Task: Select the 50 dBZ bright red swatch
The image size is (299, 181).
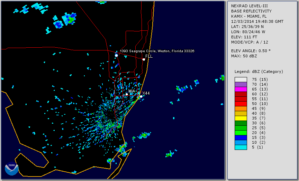Action: point(241,104)
